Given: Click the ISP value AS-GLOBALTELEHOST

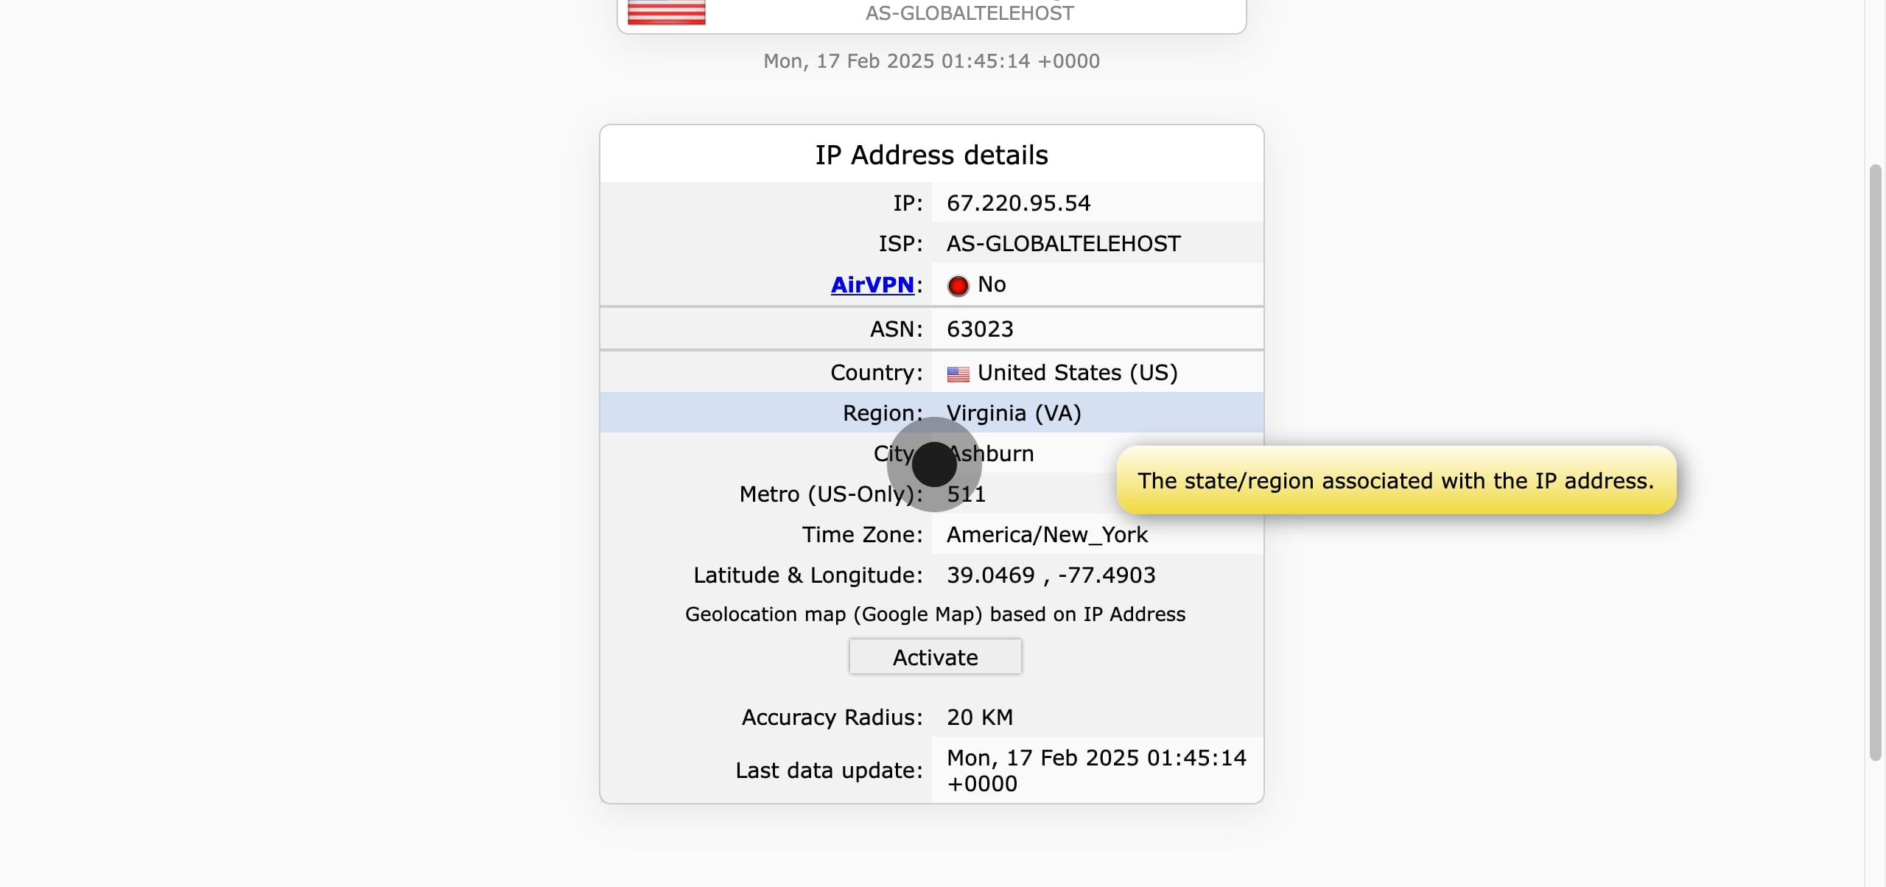Looking at the screenshot, I should coord(1063,244).
